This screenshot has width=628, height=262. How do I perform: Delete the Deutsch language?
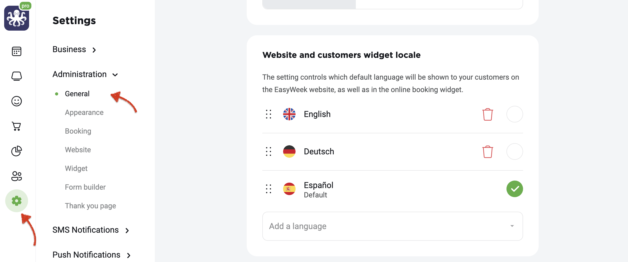tap(488, 151)
